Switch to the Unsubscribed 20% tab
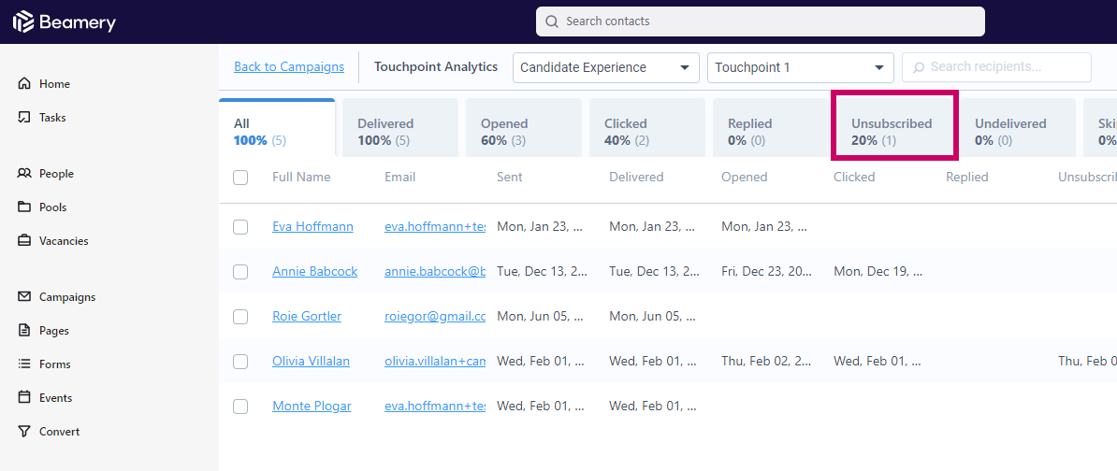 (x=894, y=128)
